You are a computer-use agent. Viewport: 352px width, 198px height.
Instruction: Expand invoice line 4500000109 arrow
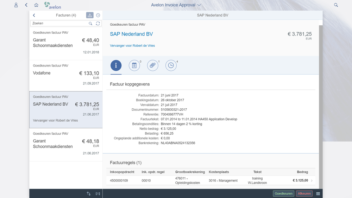[x=312, y=180]
